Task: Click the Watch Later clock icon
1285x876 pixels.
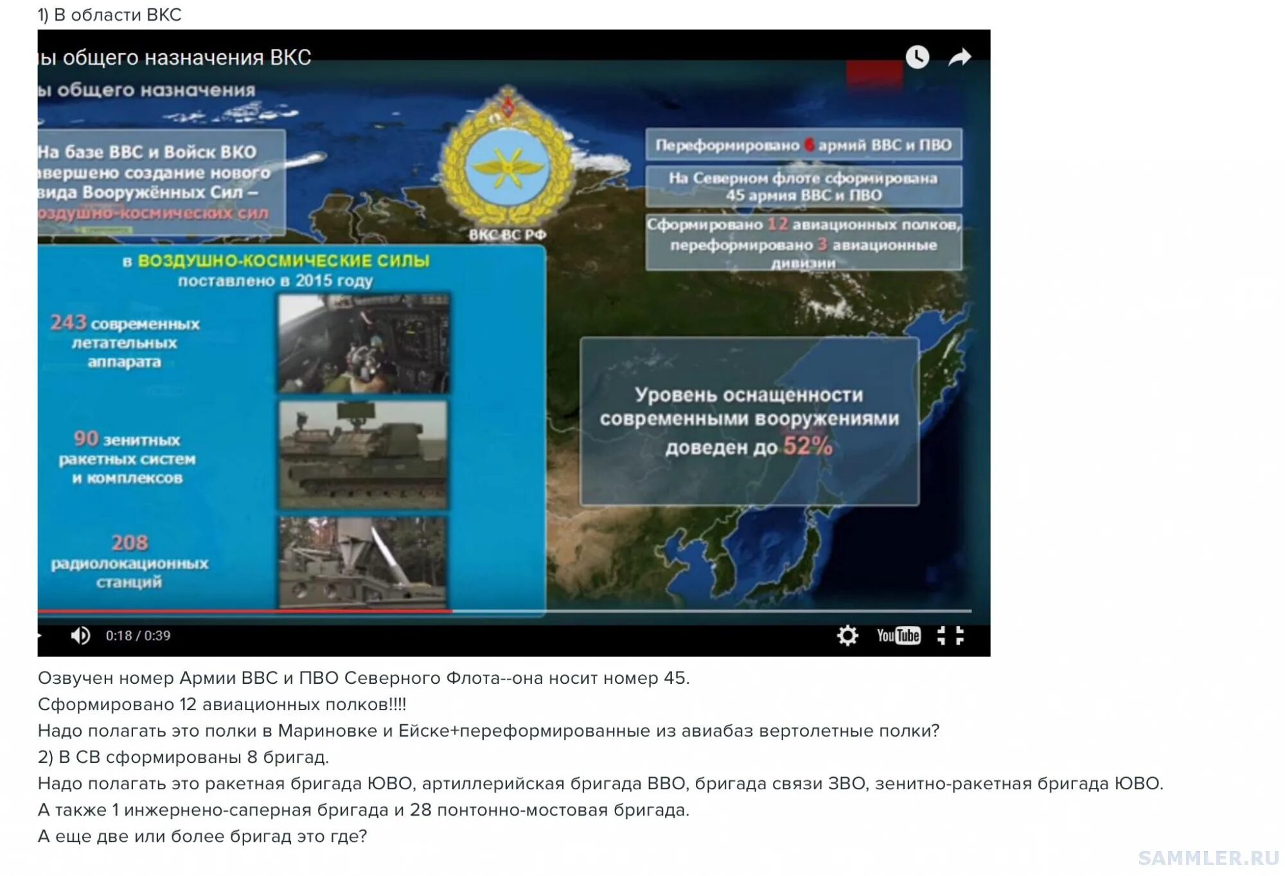Action: [x=917, y=57]
